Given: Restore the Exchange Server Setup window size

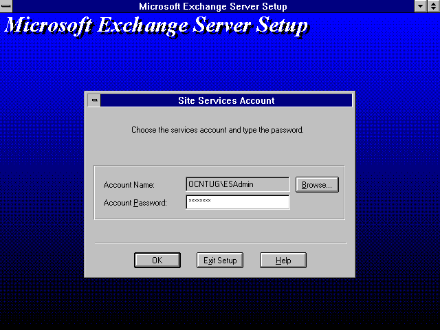Looking at the screenshot, I should [434, 6].
